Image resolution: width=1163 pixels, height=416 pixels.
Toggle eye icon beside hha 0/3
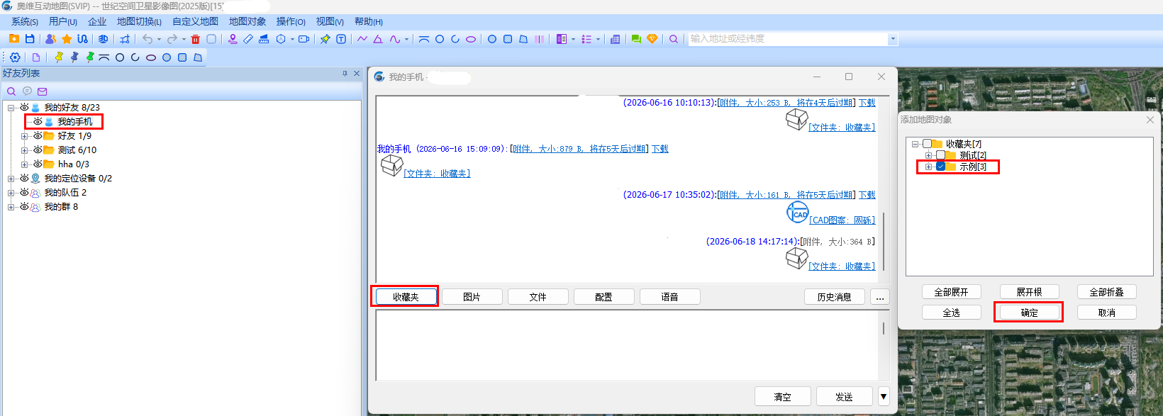pos(38,164)
